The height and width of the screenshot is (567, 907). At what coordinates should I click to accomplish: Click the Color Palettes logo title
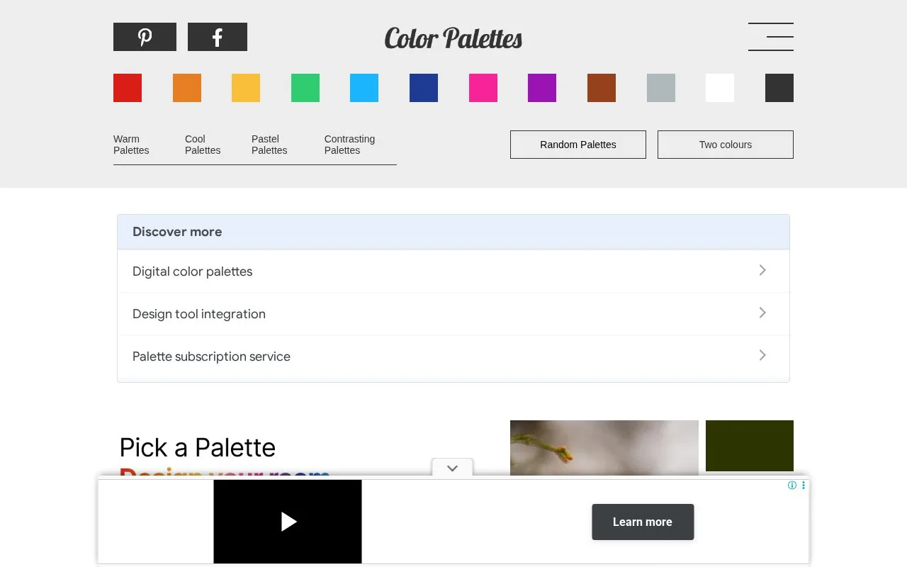[x=453, y=38]
